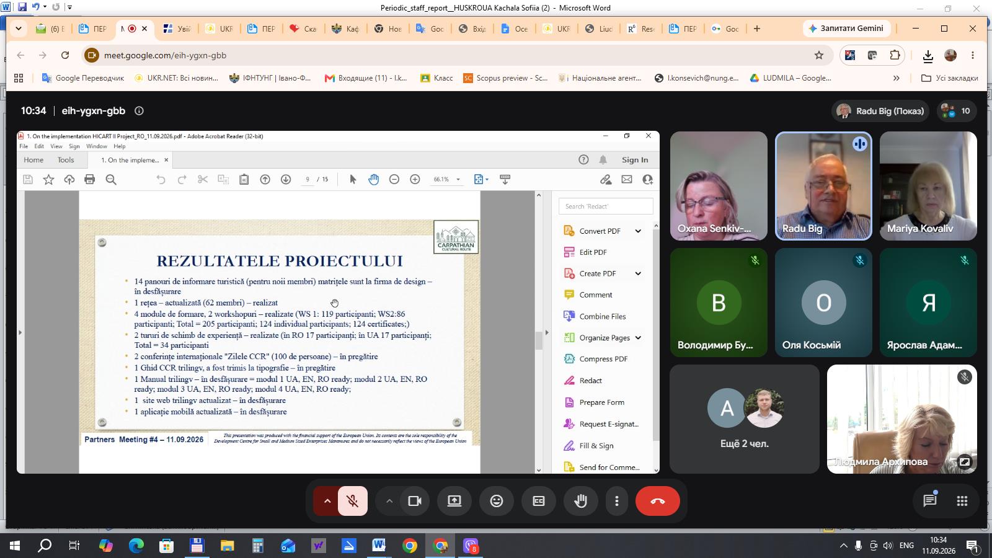
Task: Select the Radu Big video tile
Action: pyautogui.click(x=823, y=186)
